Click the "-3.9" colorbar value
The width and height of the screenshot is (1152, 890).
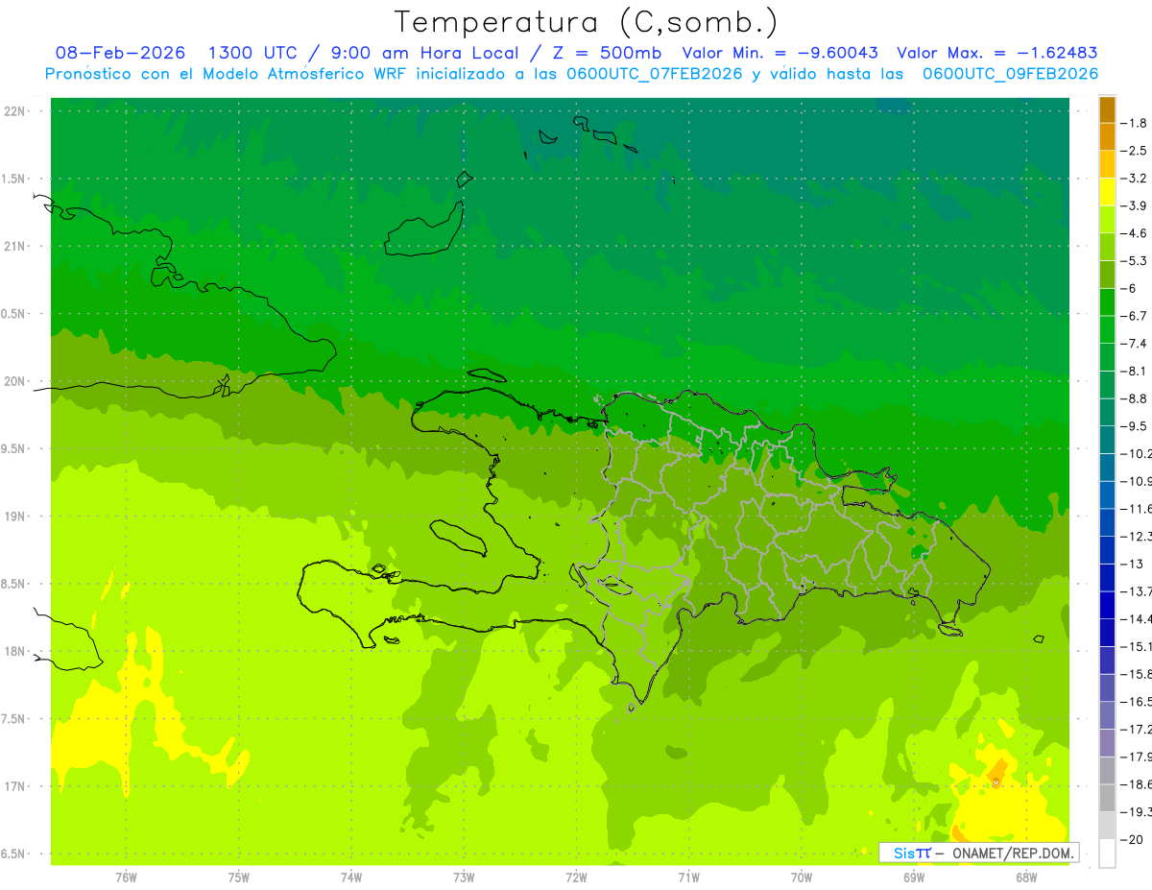pos(1135,205)
